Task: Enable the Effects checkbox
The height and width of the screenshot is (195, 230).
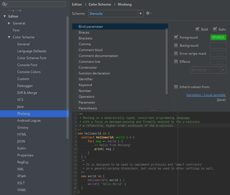Action: tap(176, 61)
